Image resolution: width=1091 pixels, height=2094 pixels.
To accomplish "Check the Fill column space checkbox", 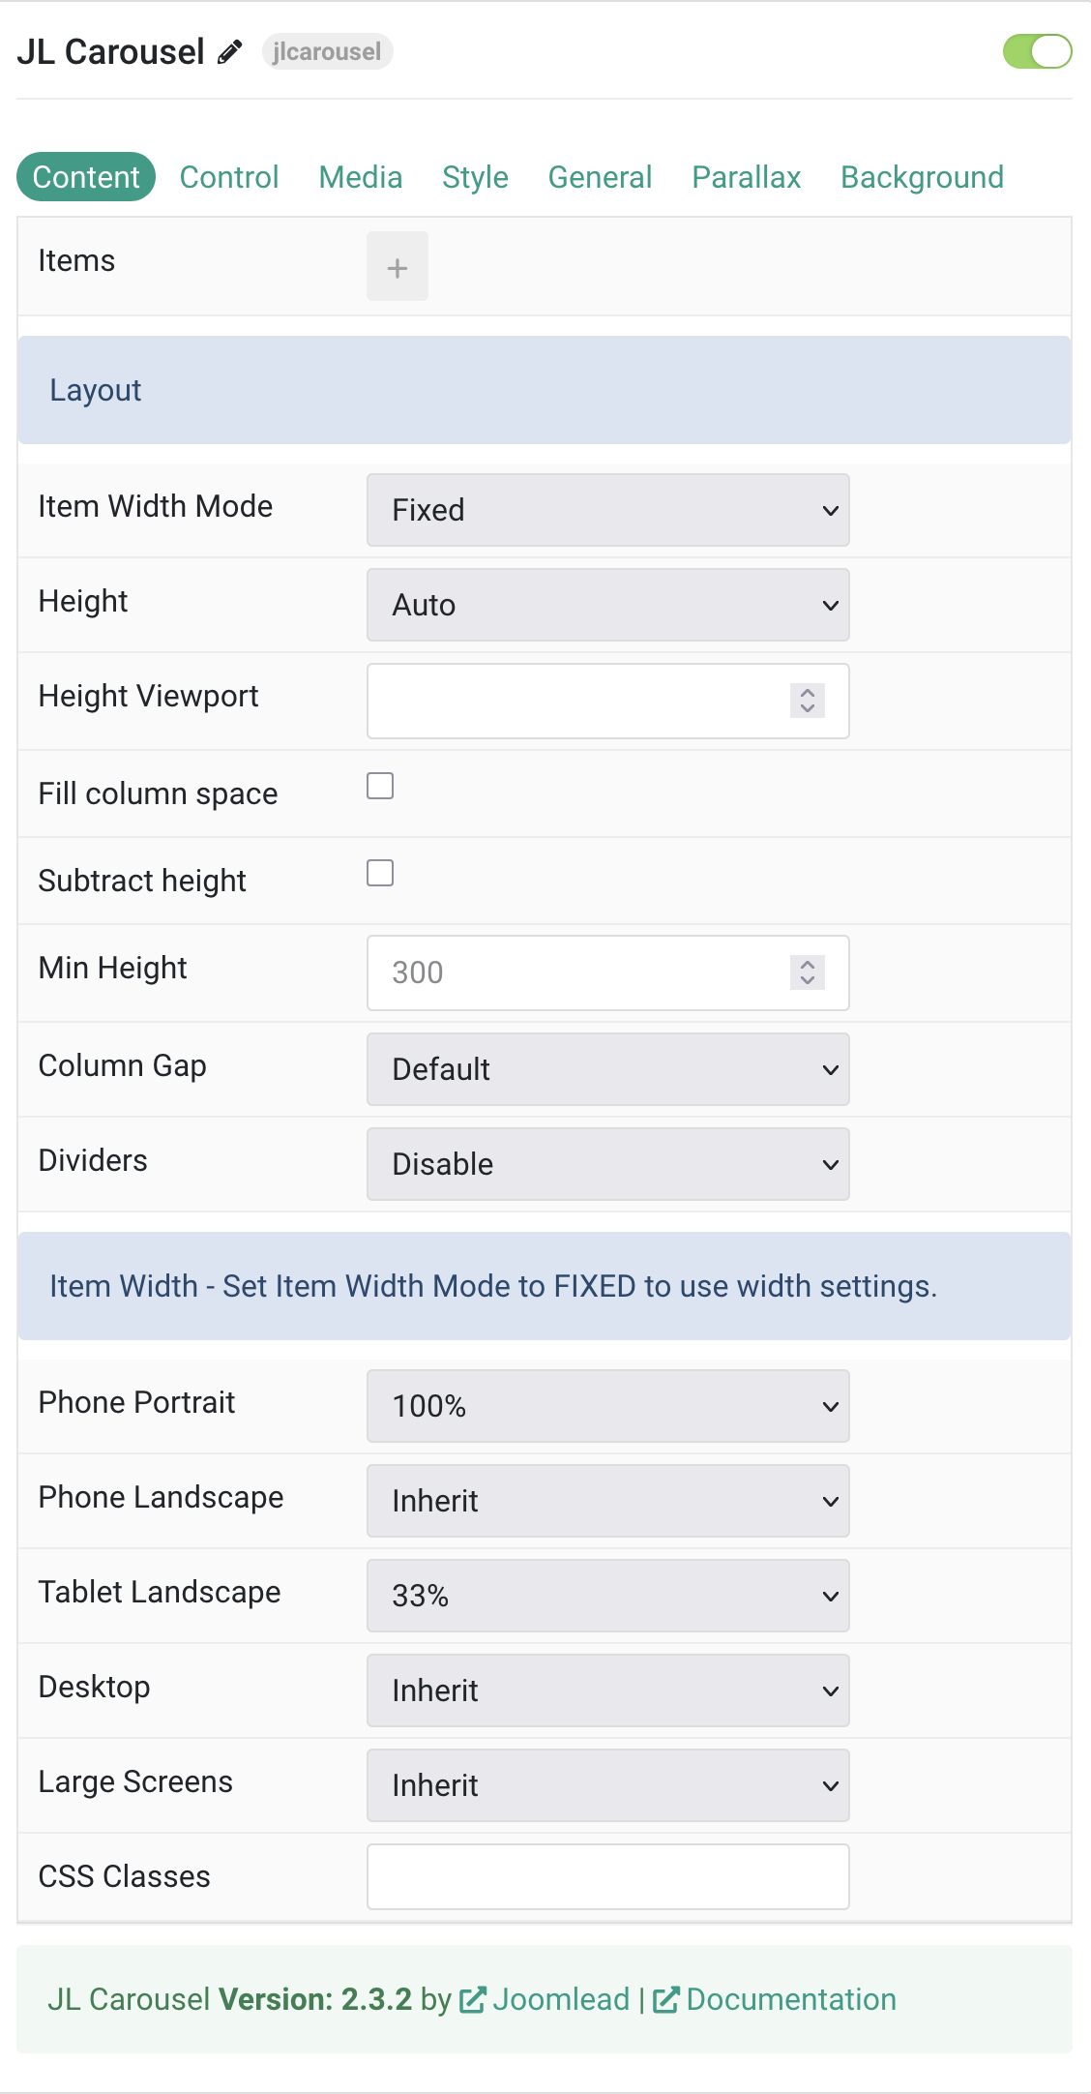I will (380, 786).
